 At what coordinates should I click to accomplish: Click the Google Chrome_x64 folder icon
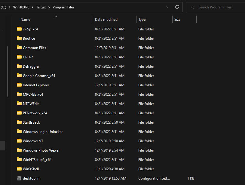(x=19, y=76)
